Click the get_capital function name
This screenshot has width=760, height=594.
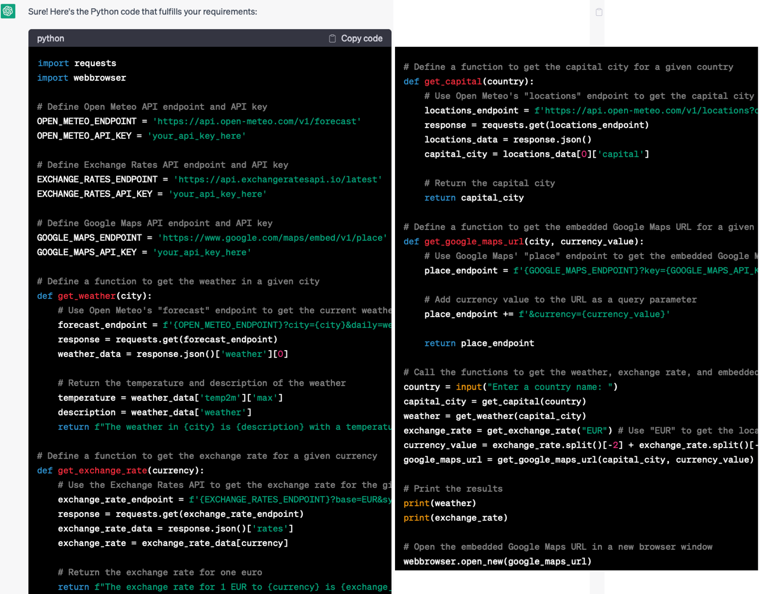point(453,81)
